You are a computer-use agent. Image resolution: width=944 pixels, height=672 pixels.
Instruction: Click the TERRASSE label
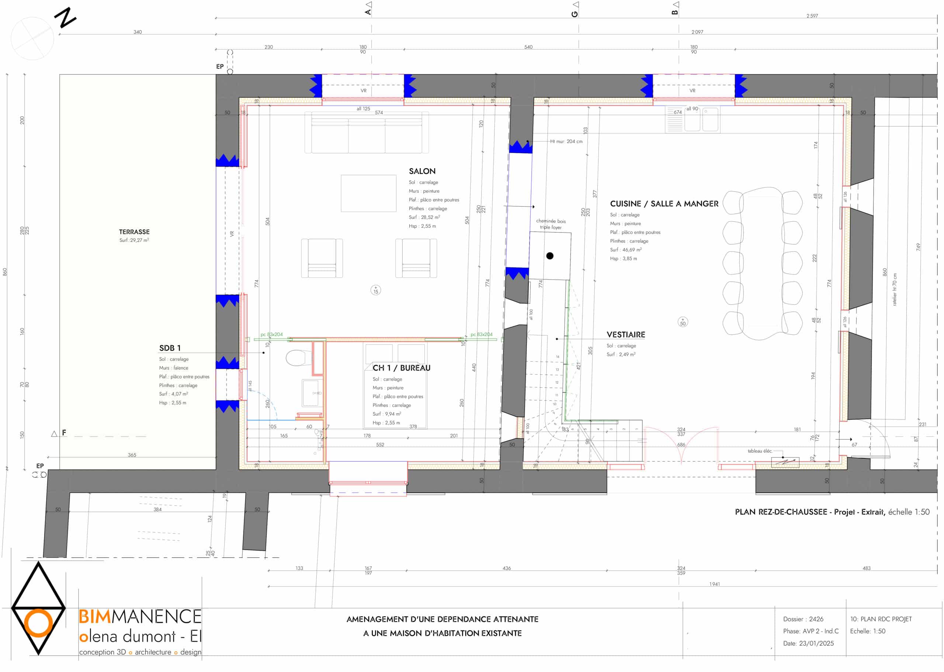pos(135,232)
